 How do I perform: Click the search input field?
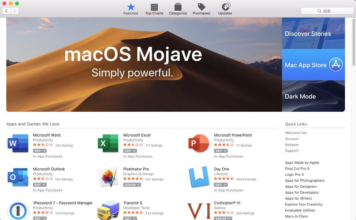click(327, 11)
